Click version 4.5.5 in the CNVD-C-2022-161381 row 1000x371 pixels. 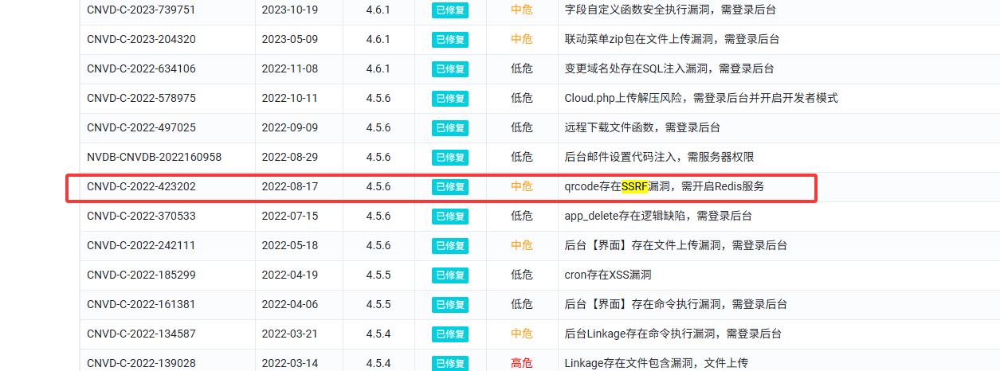point(378,304)
